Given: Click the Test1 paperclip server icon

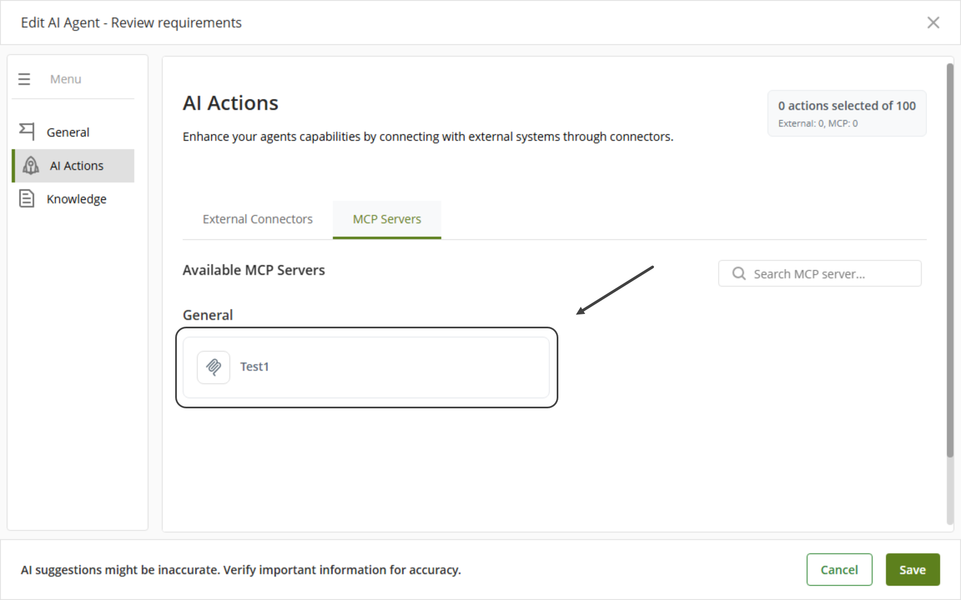Looking at the screenshot, I should click(x=214, y=367).
